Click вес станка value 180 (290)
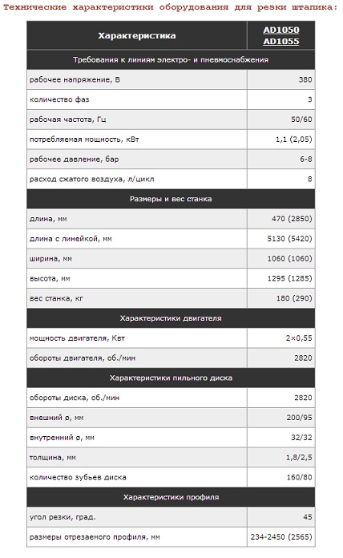This screenshot has height=558, width=343. click(294, 298)
